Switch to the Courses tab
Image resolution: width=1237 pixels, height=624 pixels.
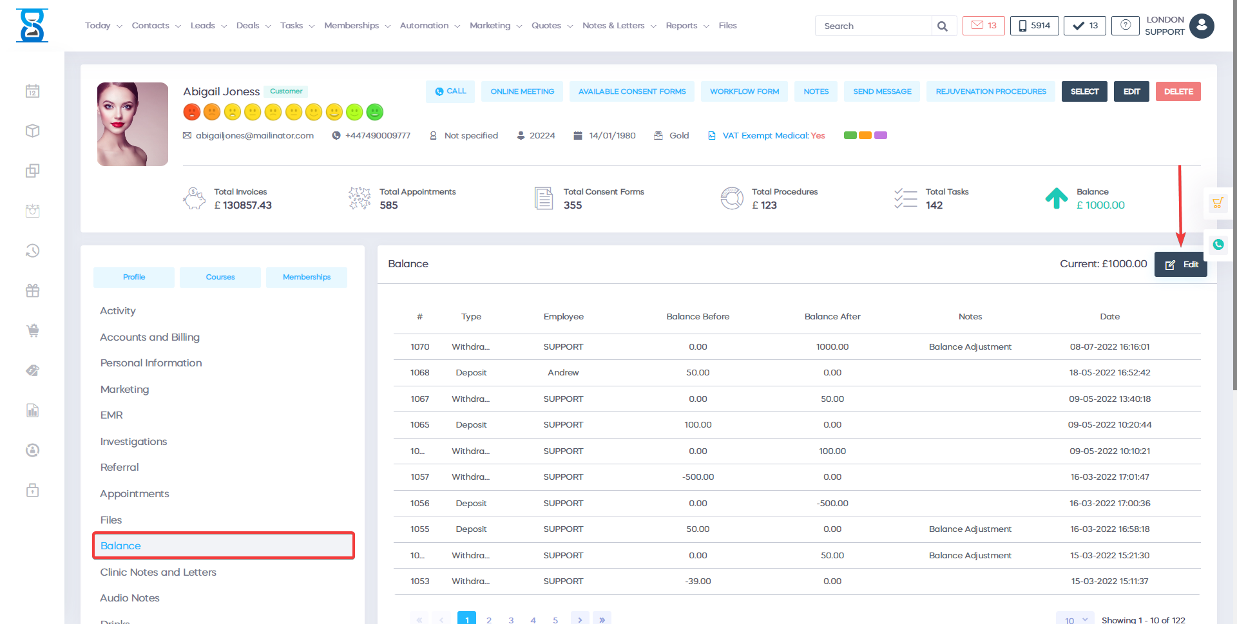[x=220, y=278]
